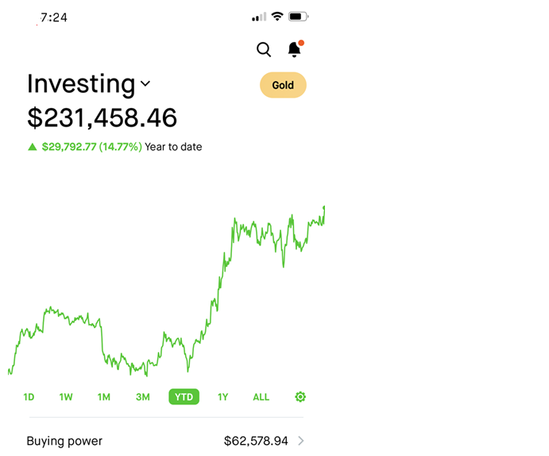Open Buying power details chevron
Screen dimensions: 549x456
[x=301, y=441]
